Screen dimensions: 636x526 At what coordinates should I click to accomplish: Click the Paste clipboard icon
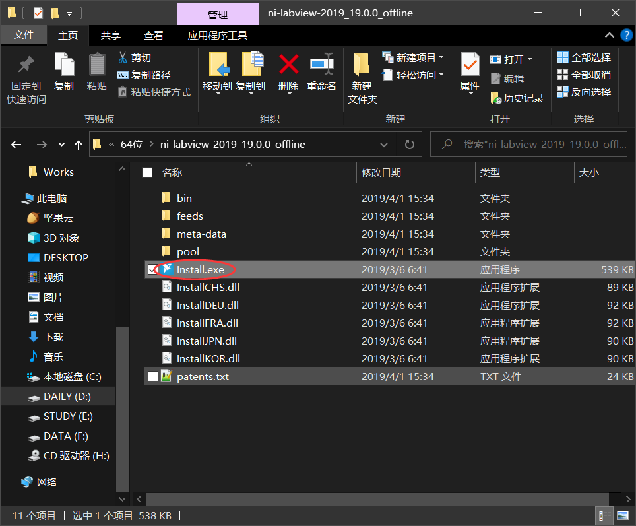[97, 64]
